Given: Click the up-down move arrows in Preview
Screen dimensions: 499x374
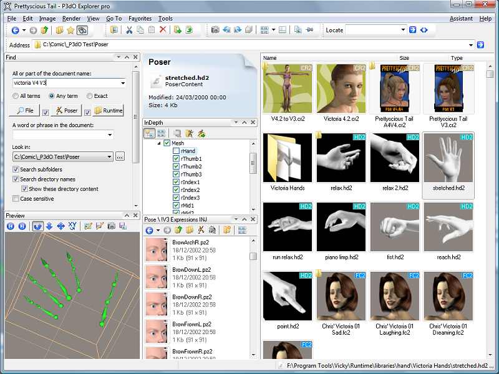Looking at the screenshot, I should coord(49,226).
